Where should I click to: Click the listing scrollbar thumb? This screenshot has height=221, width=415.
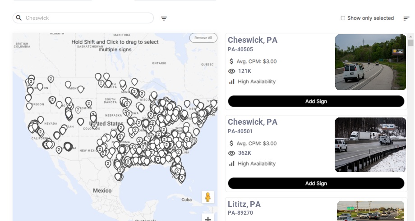point(410,43)
